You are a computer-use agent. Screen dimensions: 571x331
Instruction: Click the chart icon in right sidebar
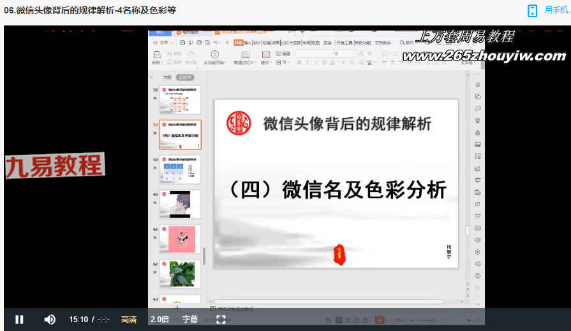click(477, 168)
